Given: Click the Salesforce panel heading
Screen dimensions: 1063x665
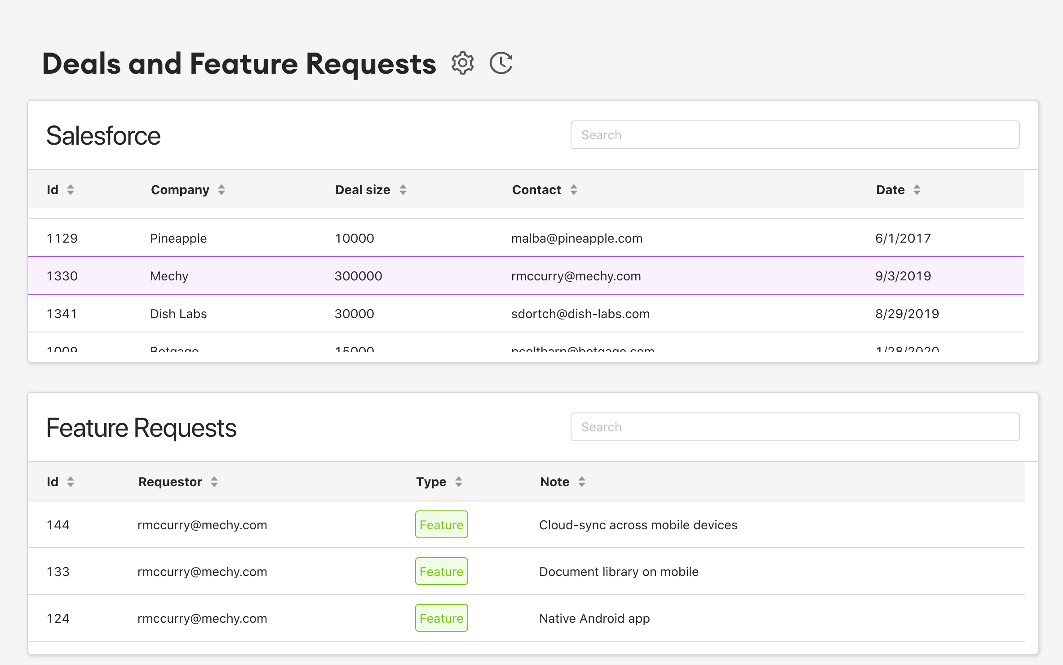Looking at the screenshot, I should [103, 136].
